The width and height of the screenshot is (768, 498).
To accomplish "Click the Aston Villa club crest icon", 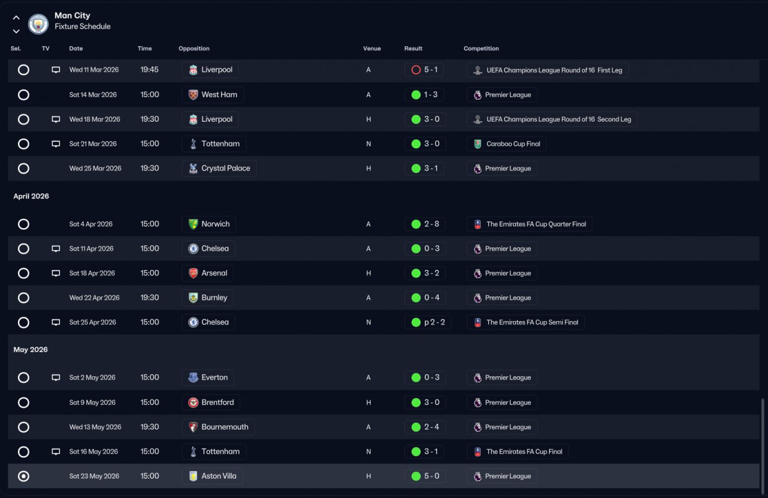I will (x=193, y=476).
